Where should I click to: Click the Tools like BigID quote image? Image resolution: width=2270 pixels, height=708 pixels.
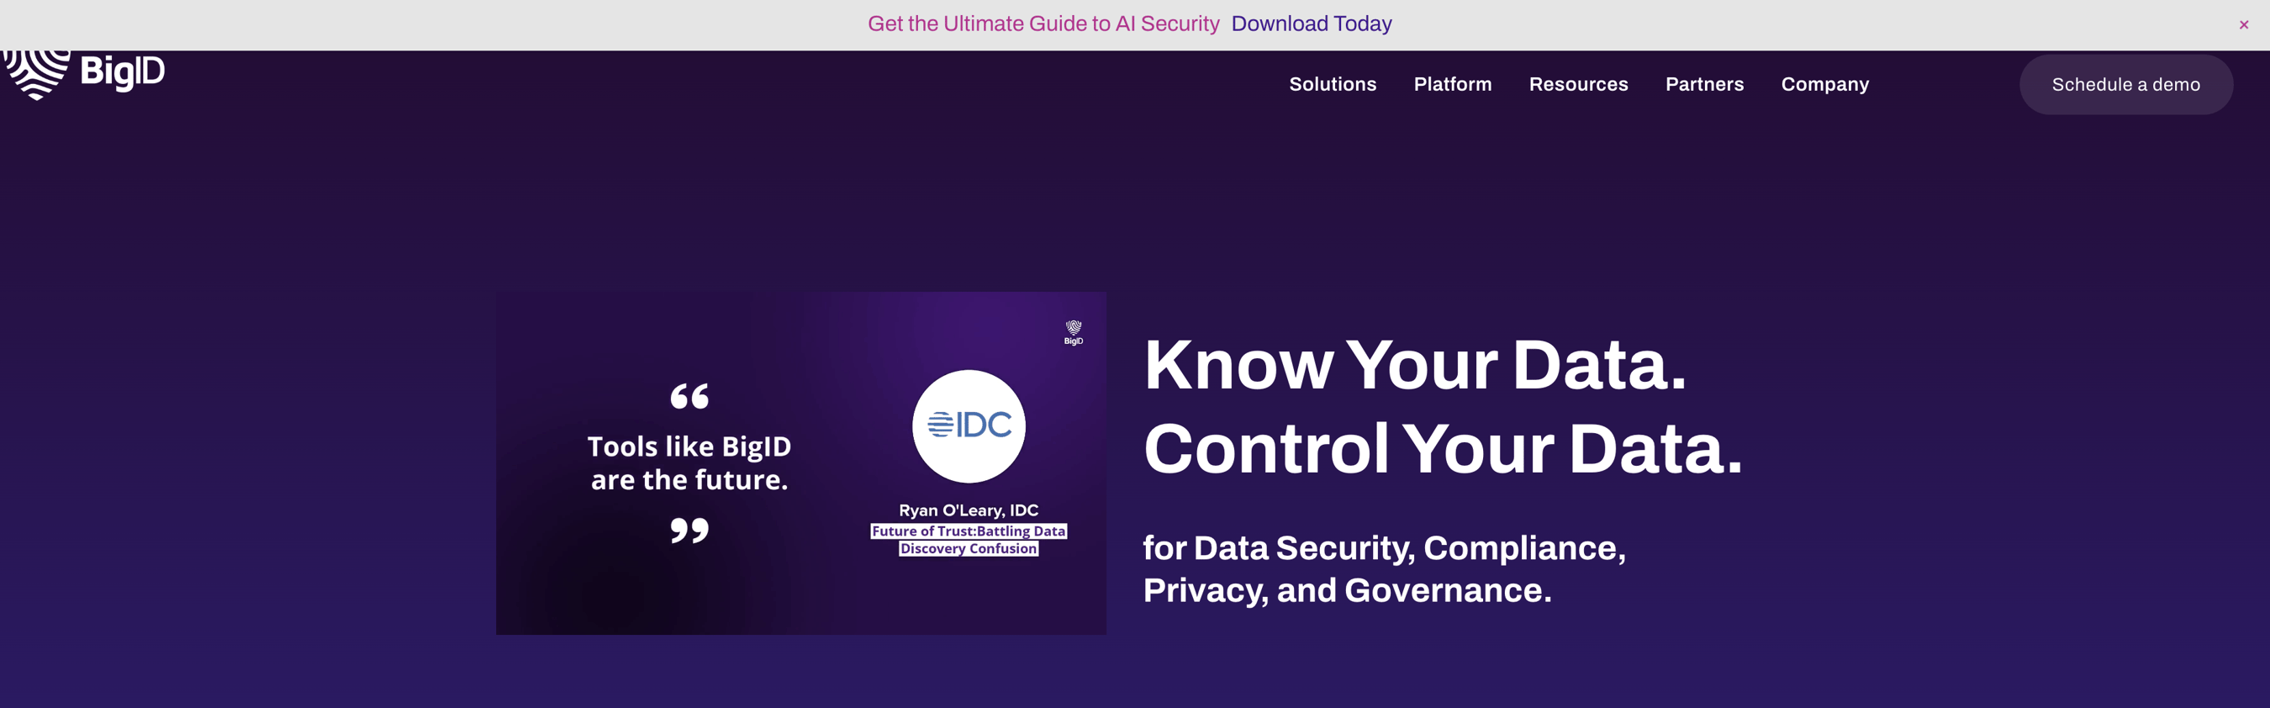coord(801,462)
